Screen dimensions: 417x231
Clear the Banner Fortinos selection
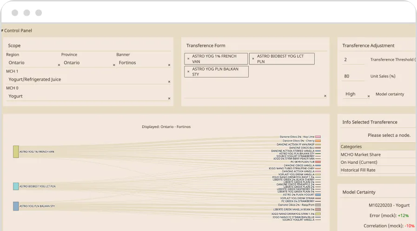pyautogui.click(x=169, y=65)
